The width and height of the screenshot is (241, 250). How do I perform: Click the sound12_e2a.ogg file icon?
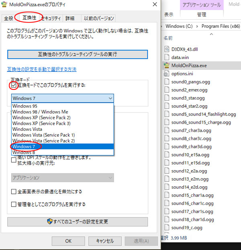click(167, 171)
